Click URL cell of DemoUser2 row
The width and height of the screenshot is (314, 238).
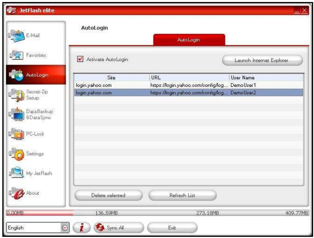pos(189,93)
